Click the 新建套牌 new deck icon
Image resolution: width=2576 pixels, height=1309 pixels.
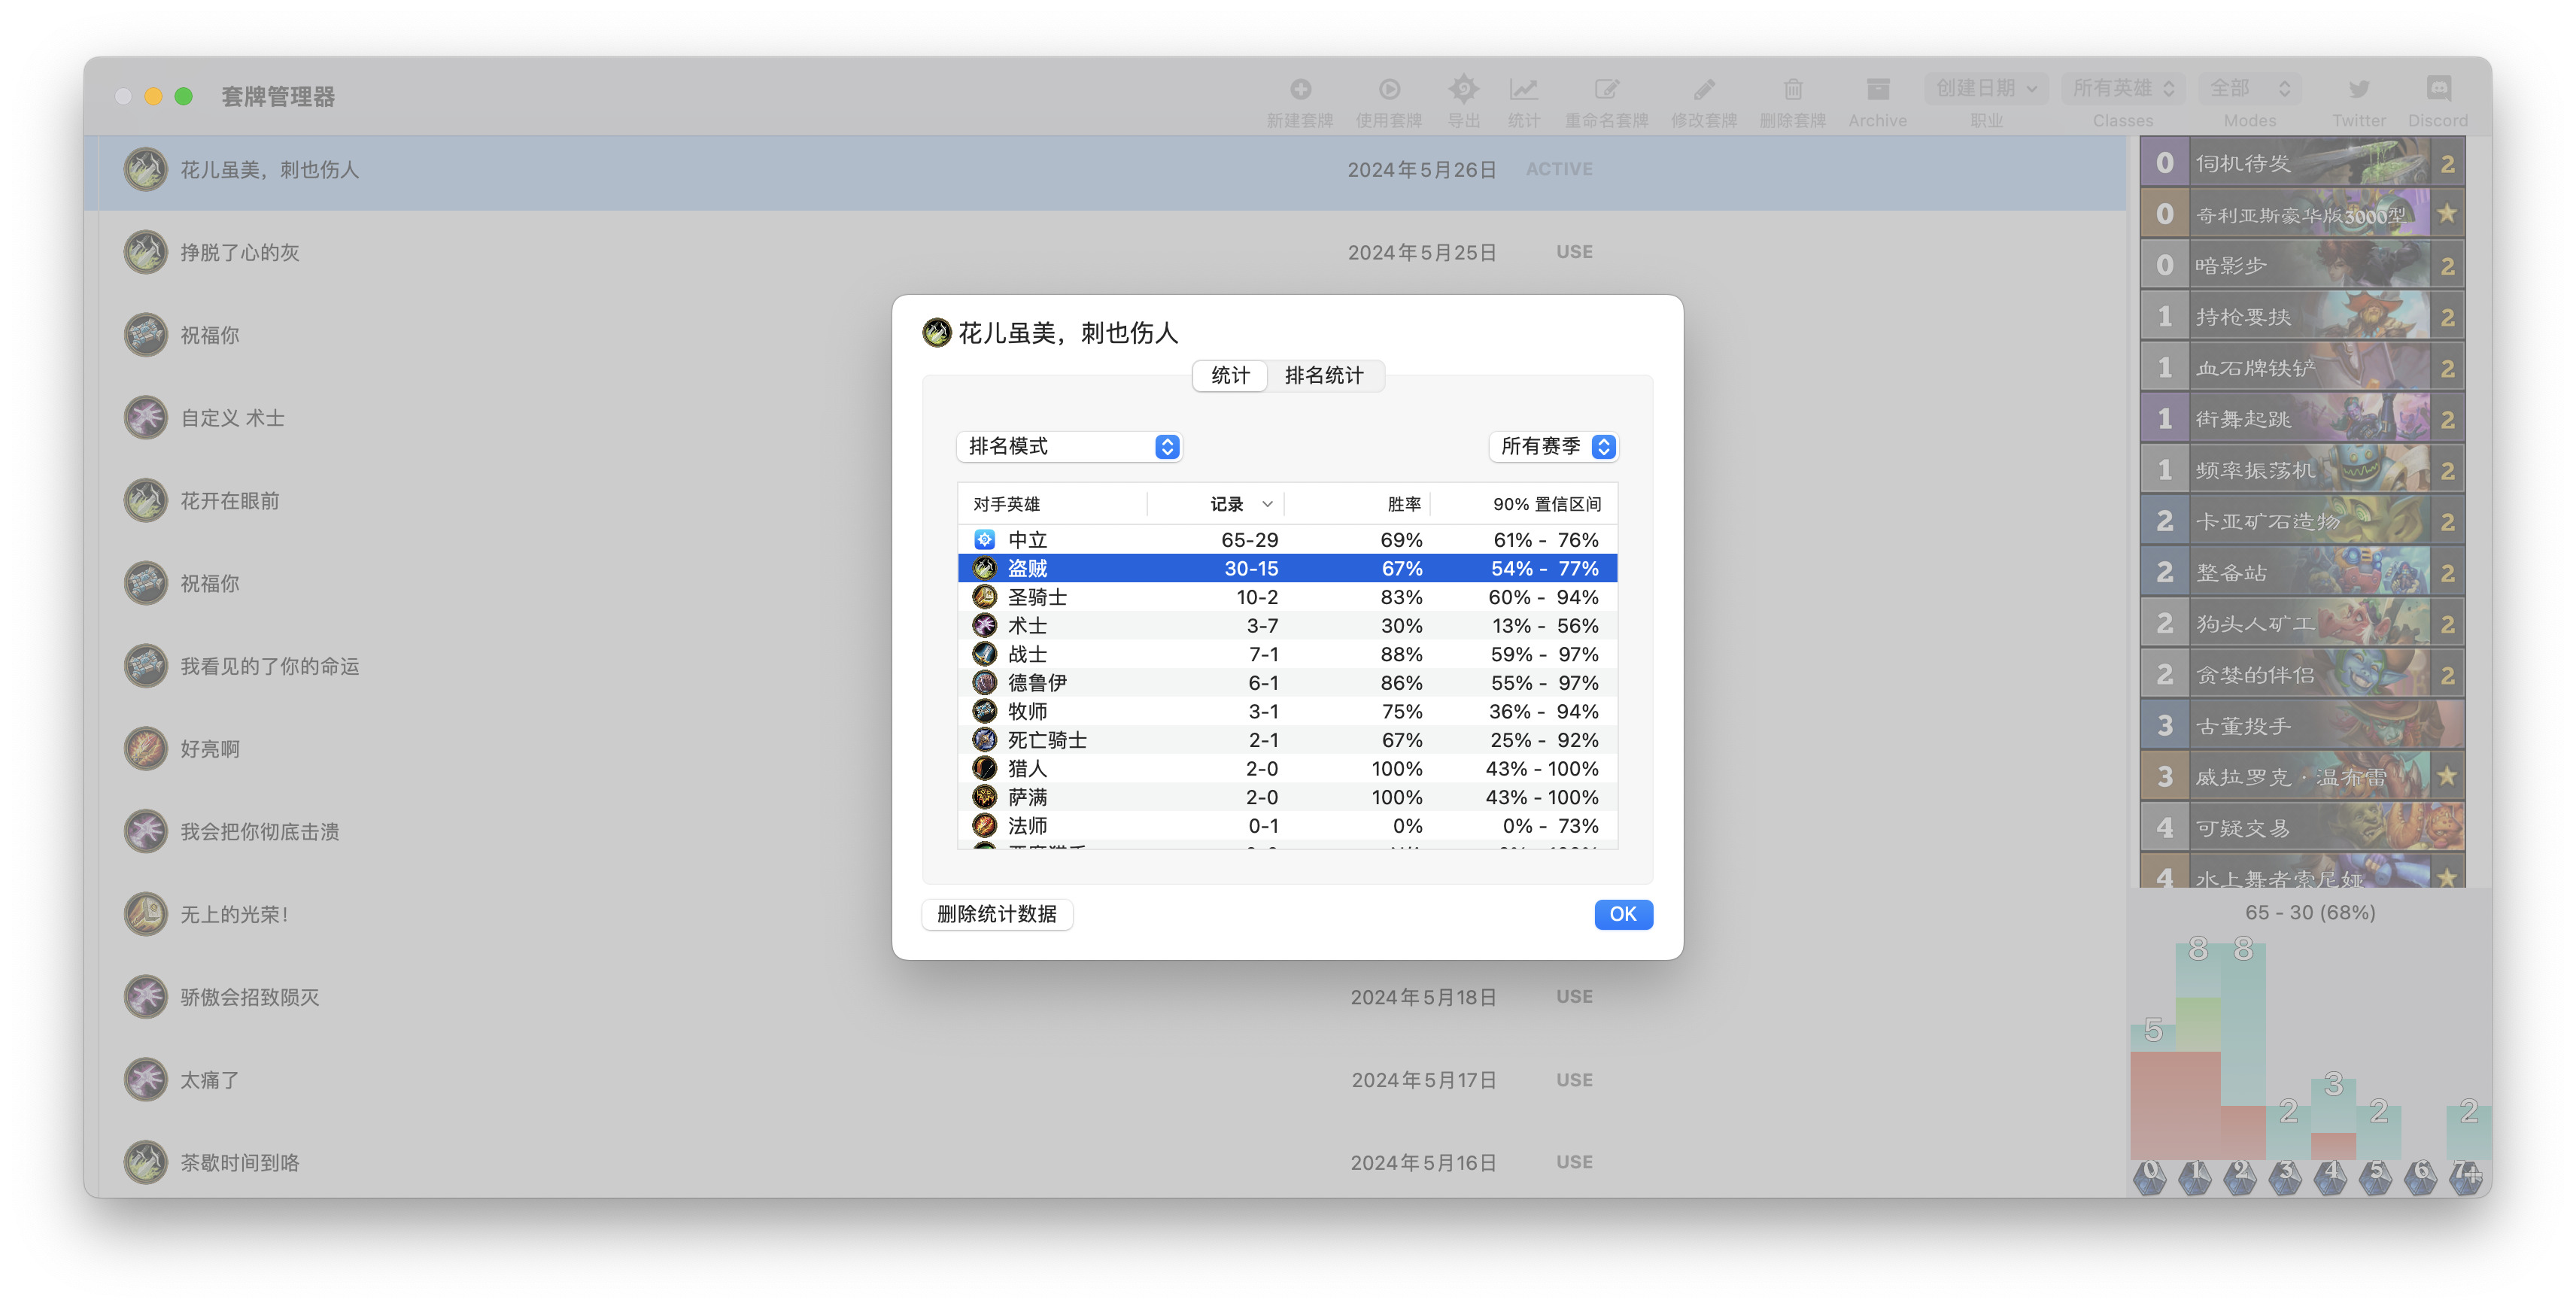point(1299,90)
